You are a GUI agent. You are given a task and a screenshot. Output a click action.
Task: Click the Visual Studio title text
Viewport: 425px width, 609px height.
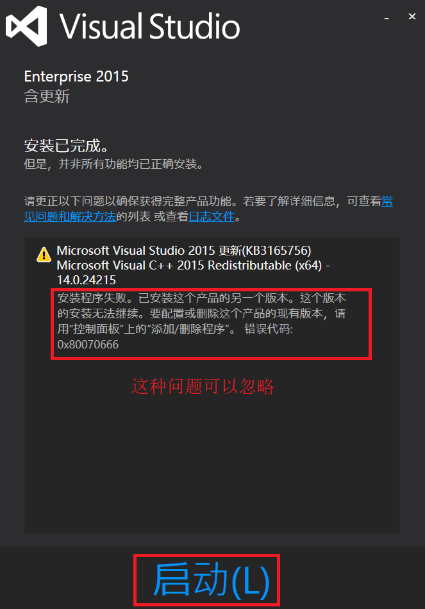[x=150, y=26]
